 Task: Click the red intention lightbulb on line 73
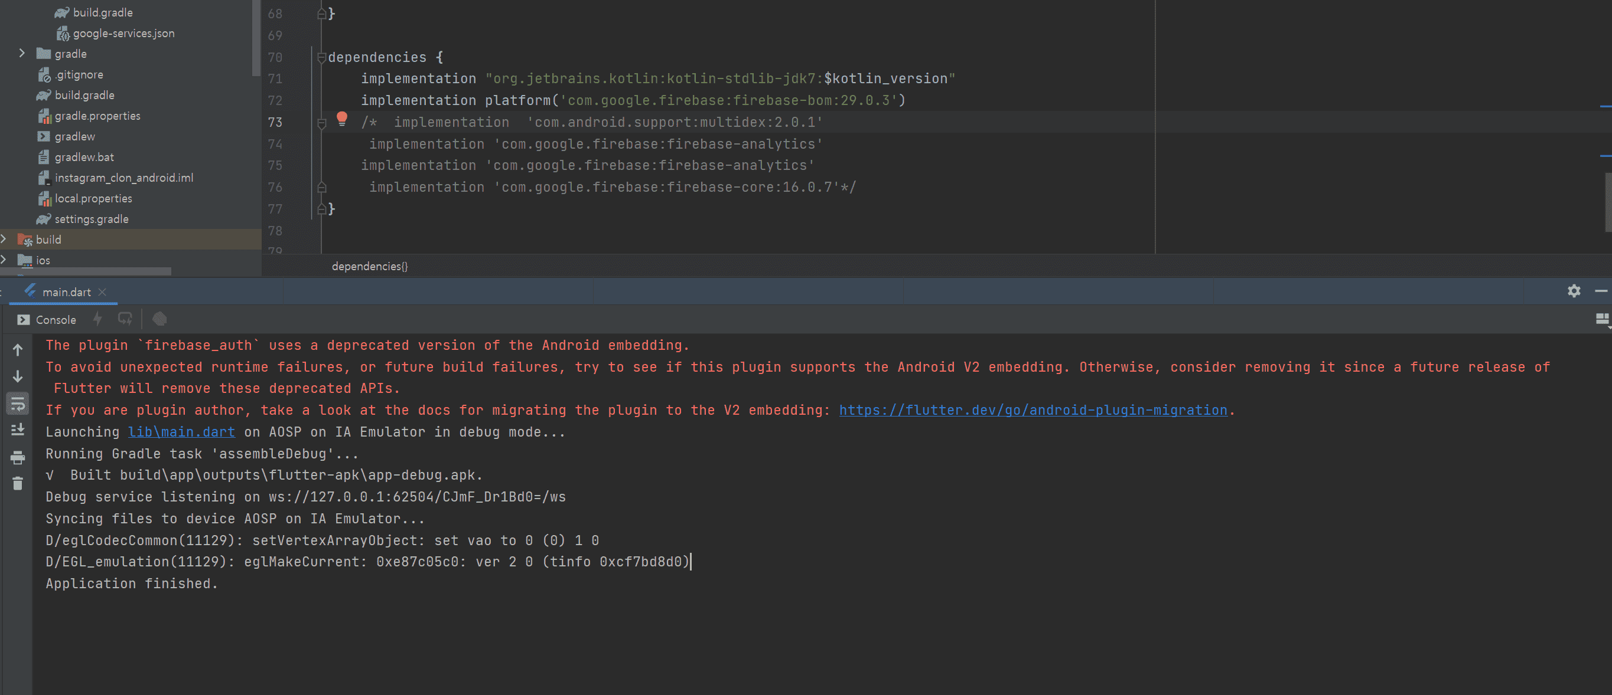tap(341, 119)
